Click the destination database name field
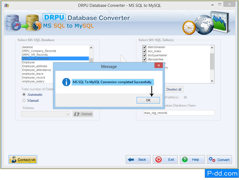239x180 pixels. [179, 113]
